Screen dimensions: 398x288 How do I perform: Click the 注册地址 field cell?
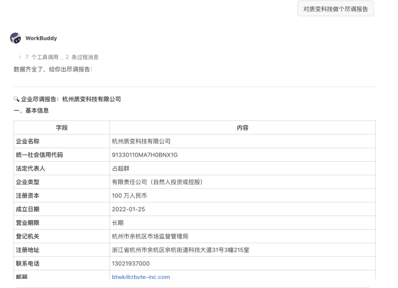62,250
